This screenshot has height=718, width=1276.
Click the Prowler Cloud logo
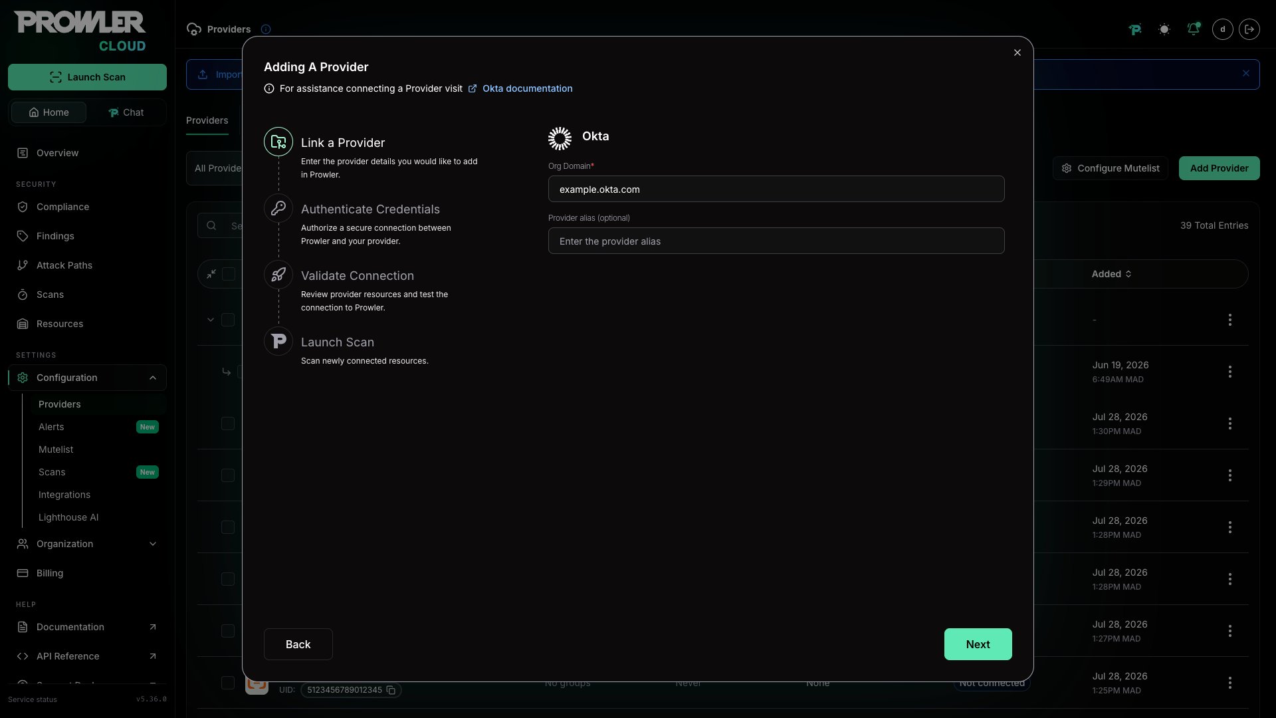(80, 31)
